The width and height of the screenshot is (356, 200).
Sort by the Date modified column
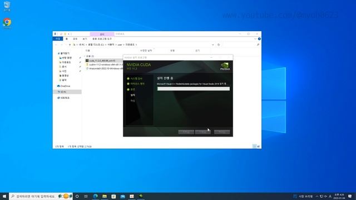[x=146, y=51]
